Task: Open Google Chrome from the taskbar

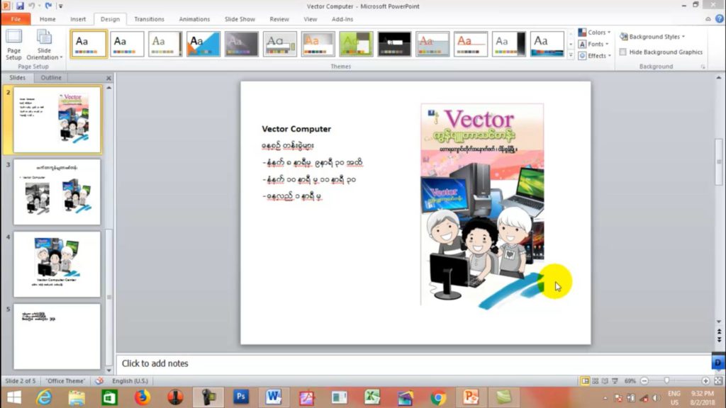Action: coord(437,397)
